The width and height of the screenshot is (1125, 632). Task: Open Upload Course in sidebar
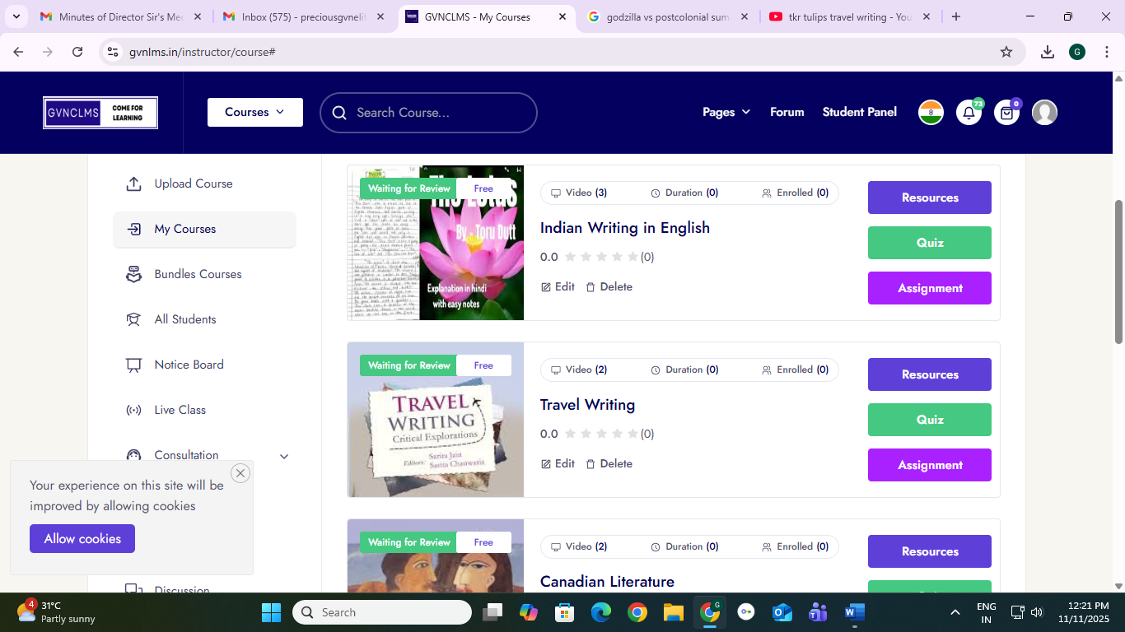(193, 184)
